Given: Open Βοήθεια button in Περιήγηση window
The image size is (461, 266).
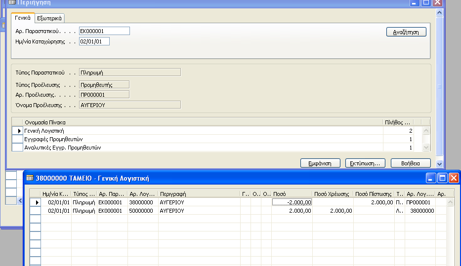Looking at the screenshot, I should (411, 163).
